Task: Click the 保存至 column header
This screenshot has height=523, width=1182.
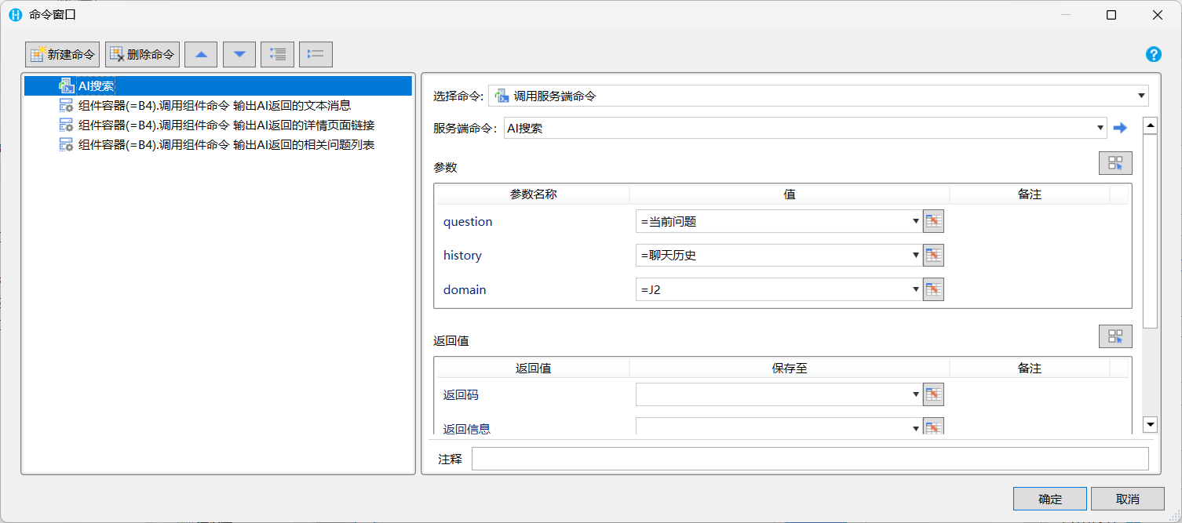Action: click(x=790, y=368)
